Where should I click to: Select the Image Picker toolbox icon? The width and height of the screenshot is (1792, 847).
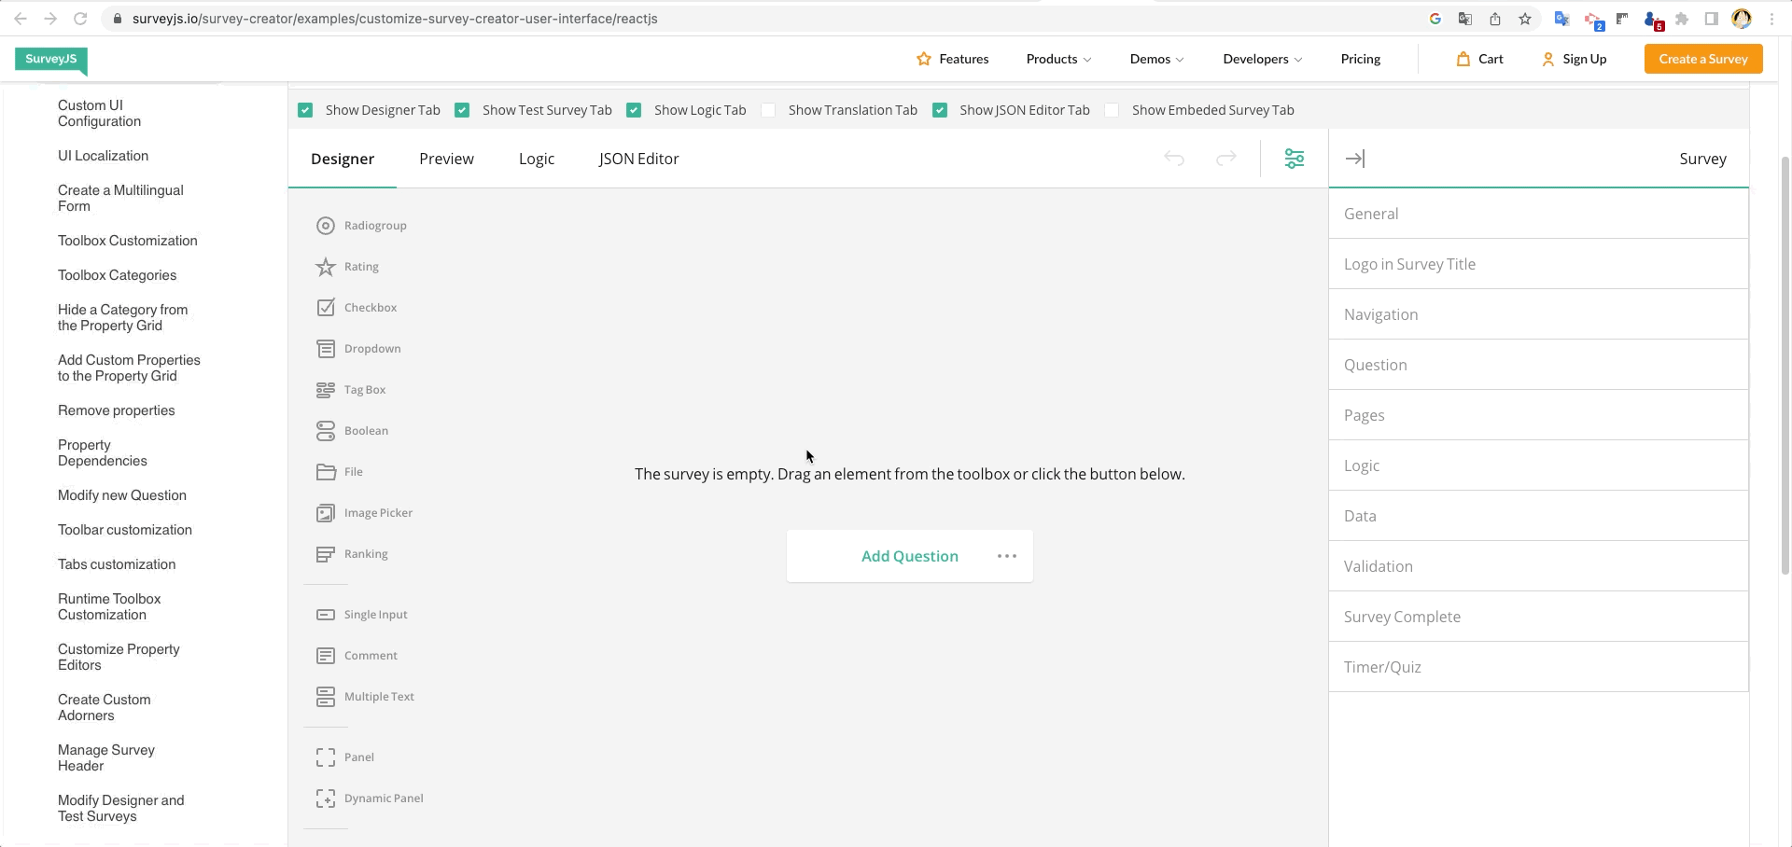325,512
